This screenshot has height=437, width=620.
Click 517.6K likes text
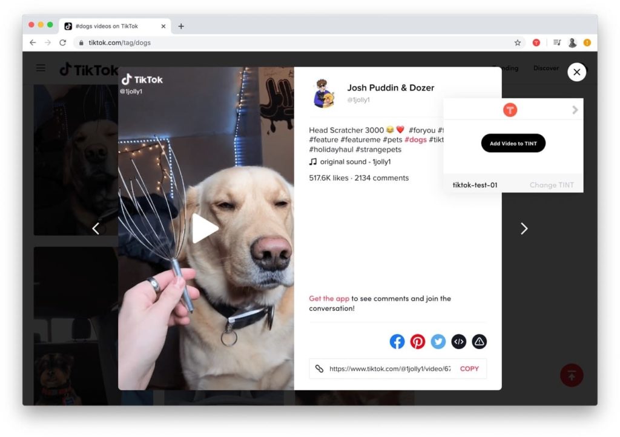tap(329, 178)
